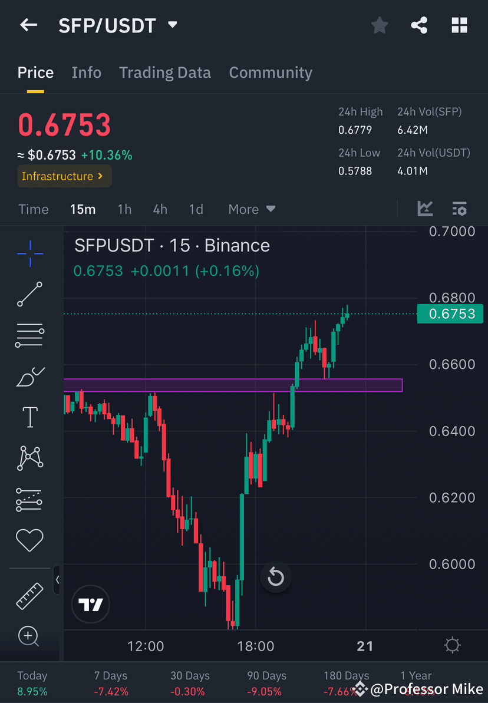Tap the Infrastructure category tag

(64, 176)
